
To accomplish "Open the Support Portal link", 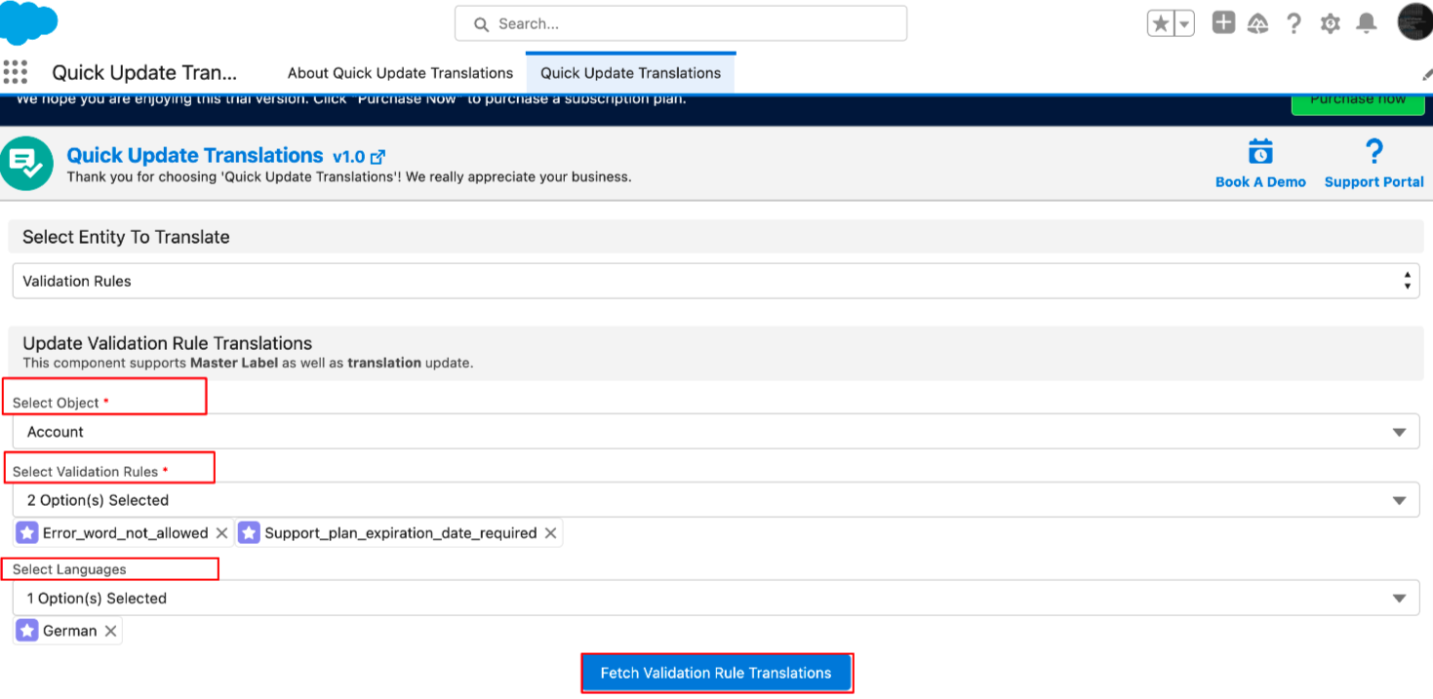I will pos(1373,182).
